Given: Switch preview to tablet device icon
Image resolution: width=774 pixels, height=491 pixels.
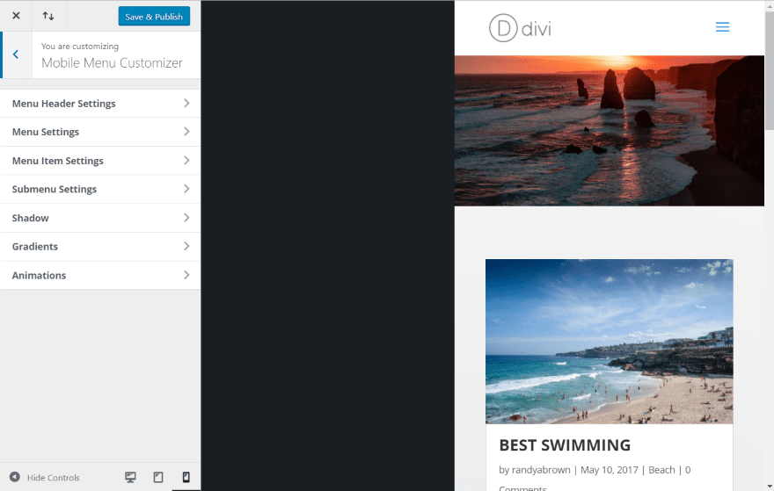Looking at the screenshot, I should pos(158,477).
